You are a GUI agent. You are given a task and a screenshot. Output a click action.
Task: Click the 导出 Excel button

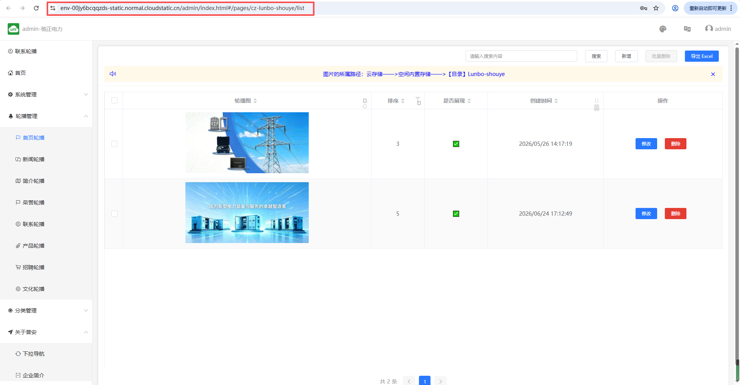701,56
